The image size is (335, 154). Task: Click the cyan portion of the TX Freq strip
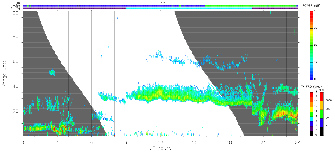(x=189, y=8)
